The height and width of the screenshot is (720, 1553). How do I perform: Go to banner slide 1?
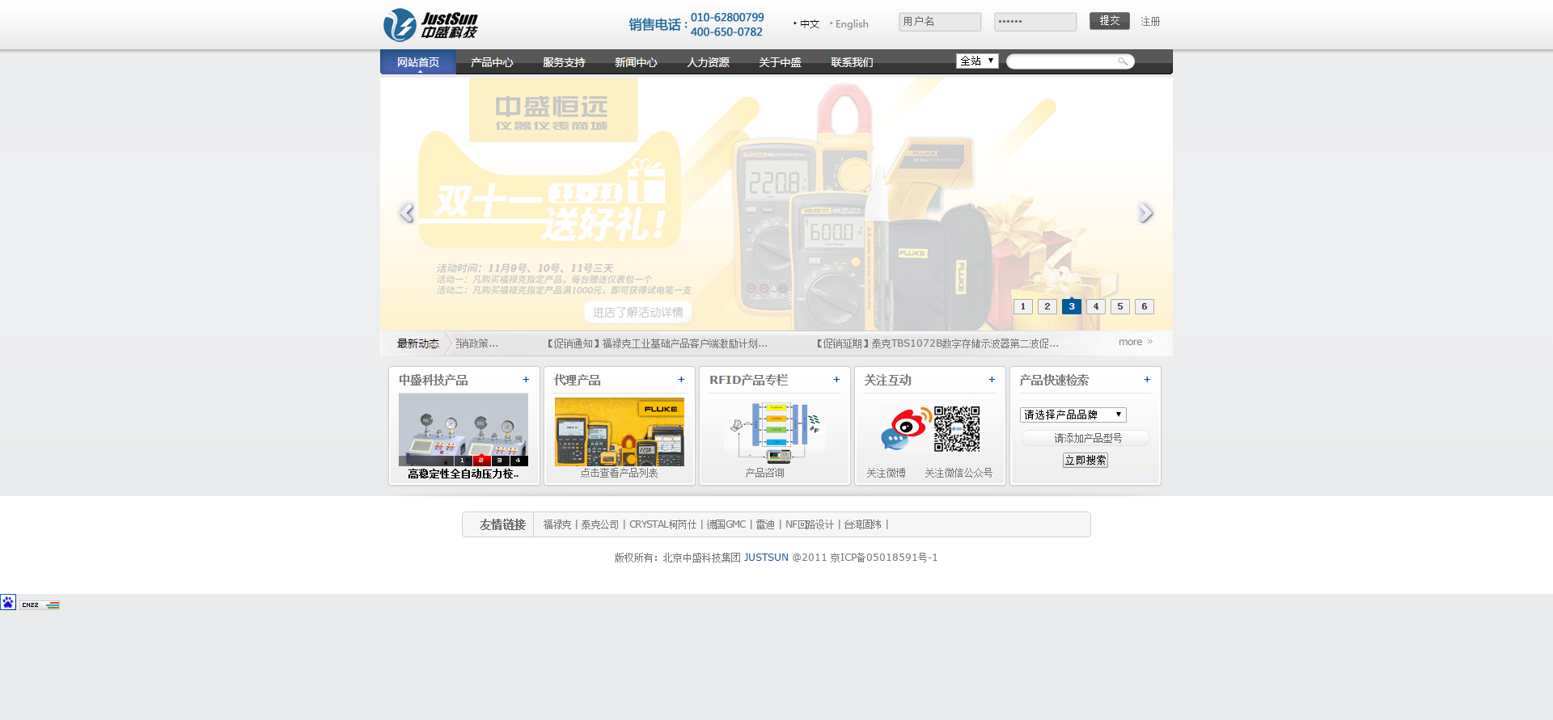1023,306
